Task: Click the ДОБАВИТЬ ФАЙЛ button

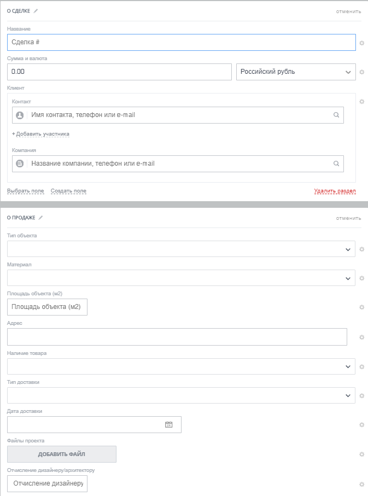Action: (62, 454)
